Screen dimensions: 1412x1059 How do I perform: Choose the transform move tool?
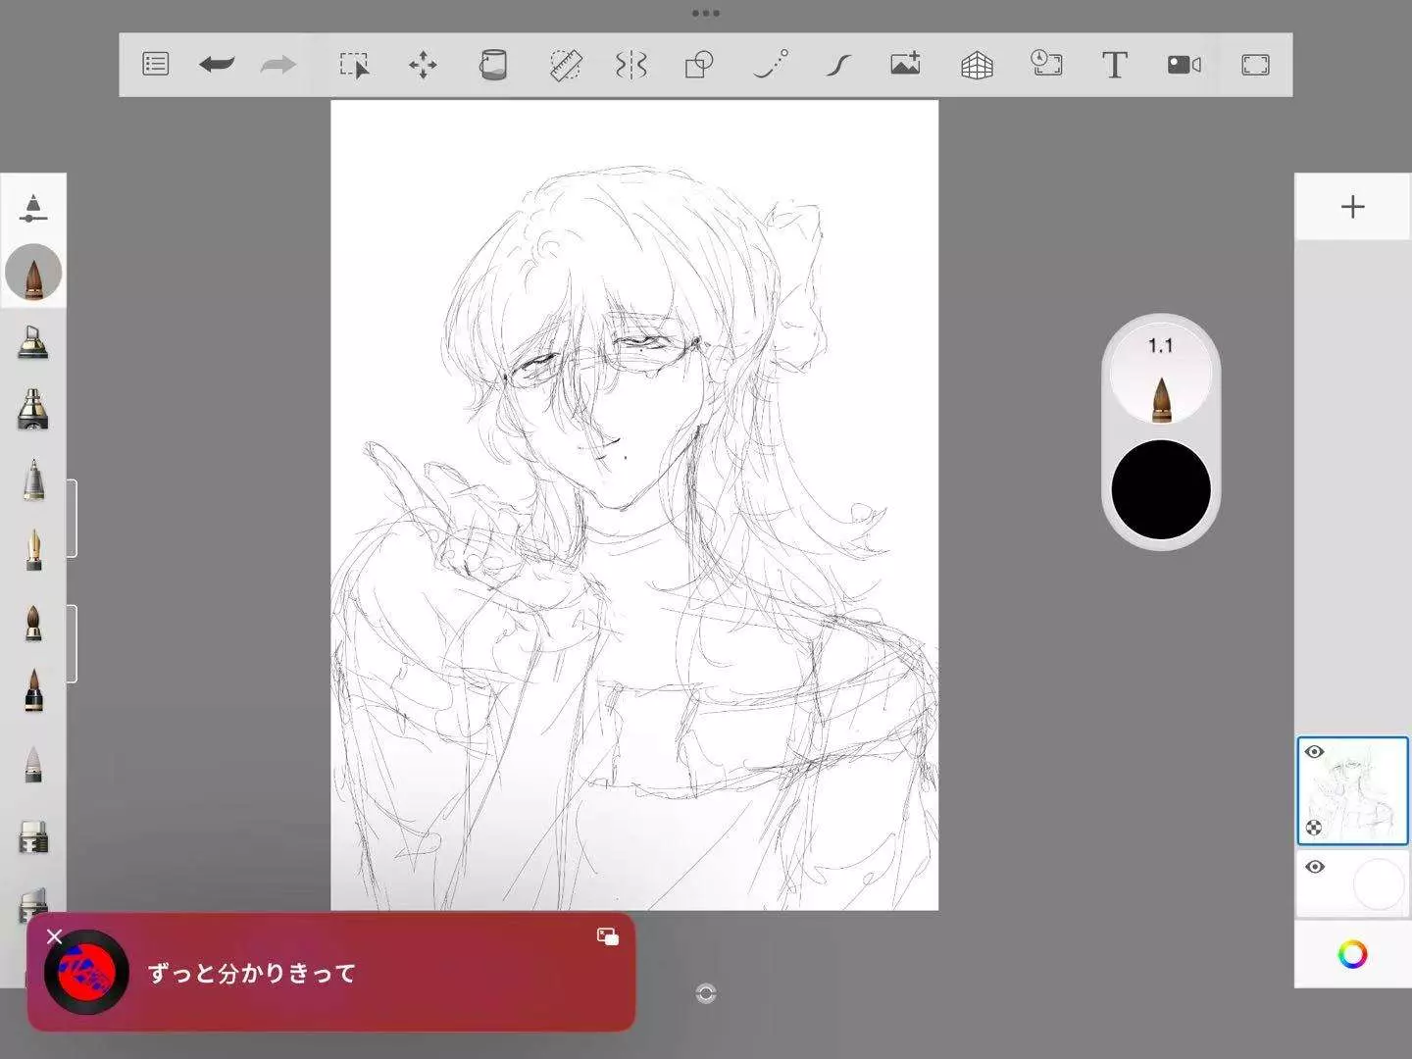click(x=423, y=66)
